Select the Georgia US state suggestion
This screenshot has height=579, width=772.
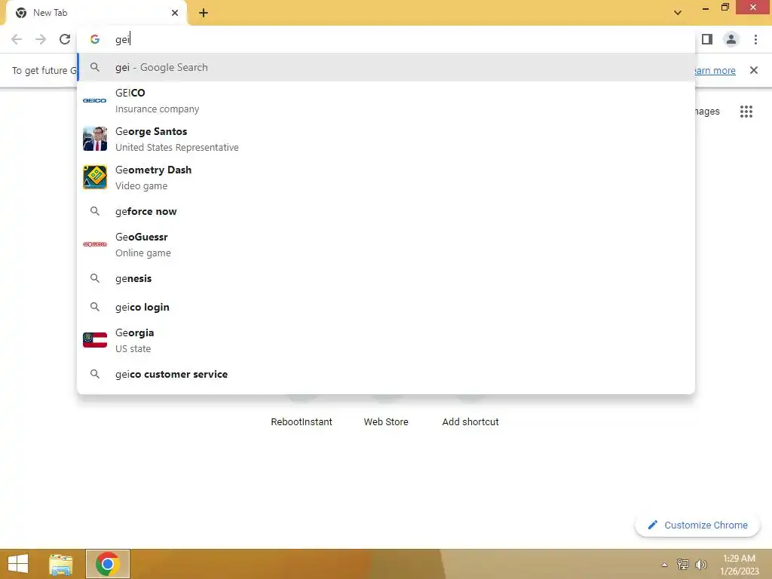pos(386,340)
